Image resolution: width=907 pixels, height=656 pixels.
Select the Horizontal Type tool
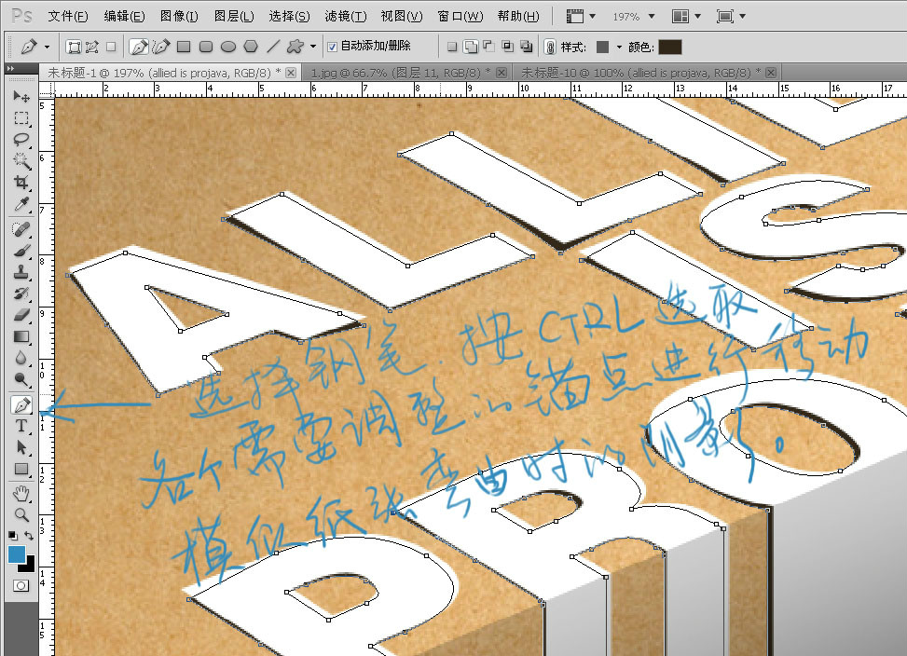pyautogui.click(x=21, y=426)
